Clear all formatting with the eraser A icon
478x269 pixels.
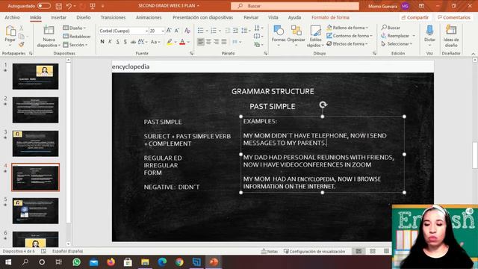click(x=187, y=31)
